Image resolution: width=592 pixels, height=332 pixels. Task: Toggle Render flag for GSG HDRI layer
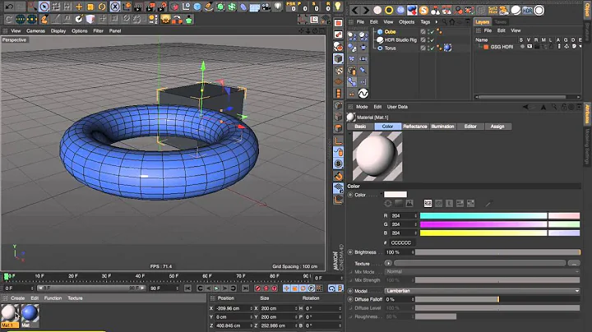click(x=537, y=47)
